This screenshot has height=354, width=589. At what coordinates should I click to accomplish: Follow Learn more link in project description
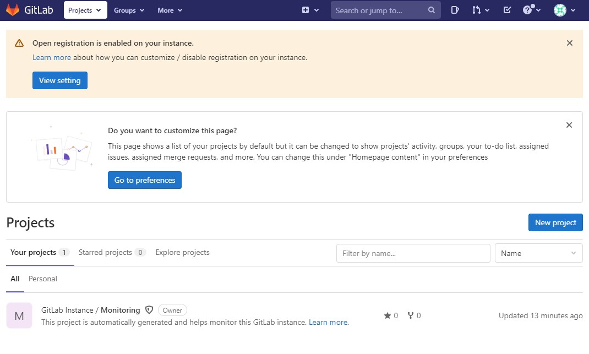[328, 323]
